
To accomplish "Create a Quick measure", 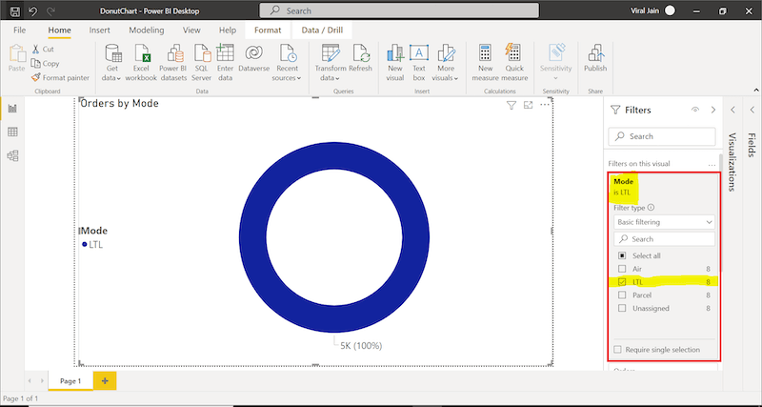I will pos(514,62).
